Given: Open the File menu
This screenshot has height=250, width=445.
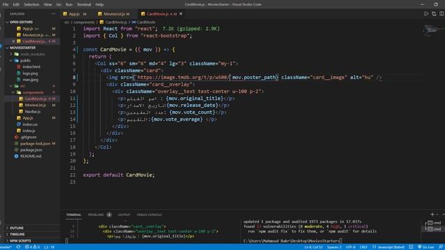Looking at the screenshot, I should coord(6,4).
